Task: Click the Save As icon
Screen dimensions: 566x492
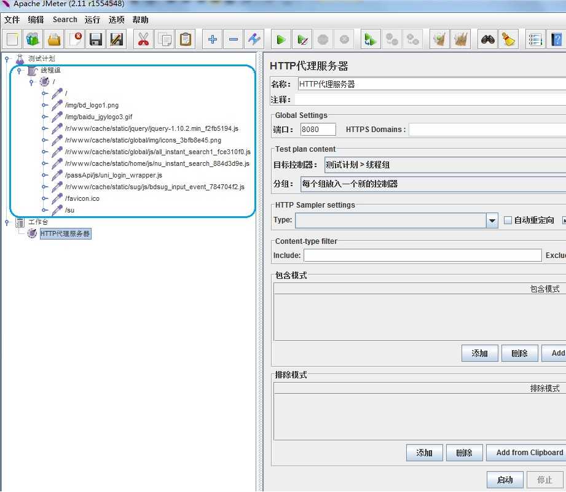Action: pos(117,39)
